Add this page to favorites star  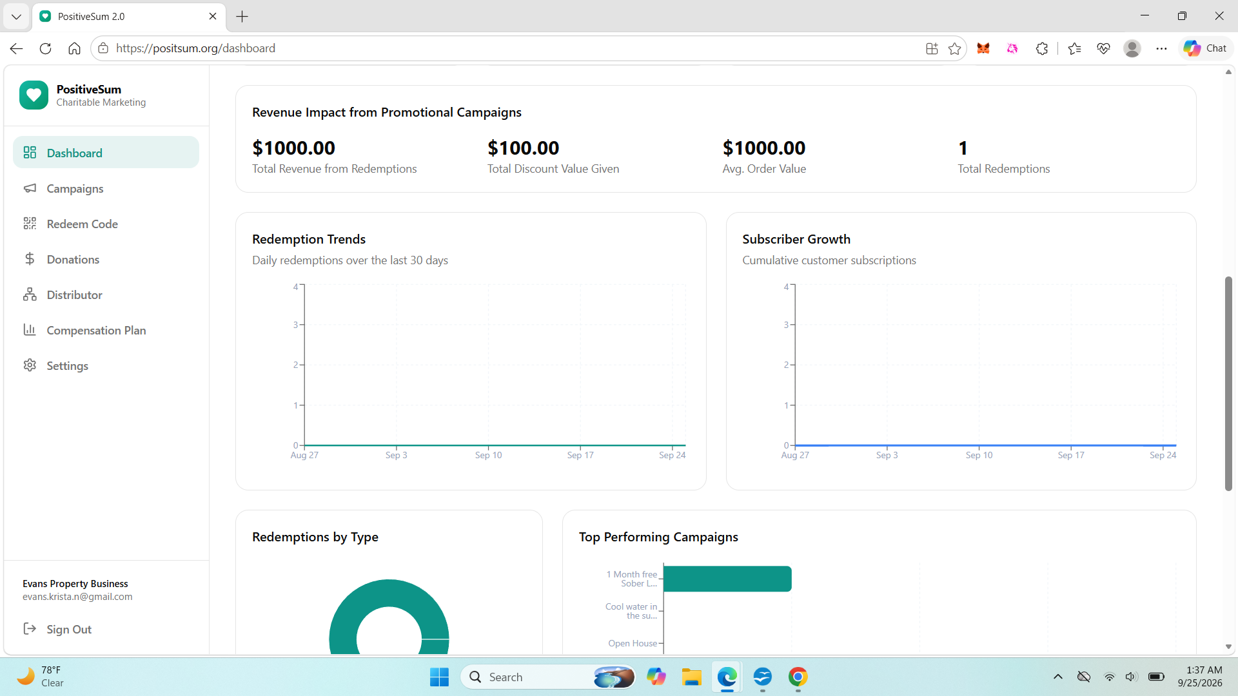click(955, 48)
